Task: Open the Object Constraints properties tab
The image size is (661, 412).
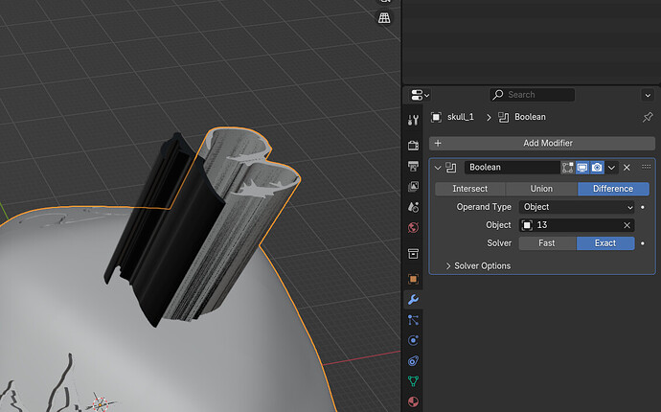Action: point(413,361)
